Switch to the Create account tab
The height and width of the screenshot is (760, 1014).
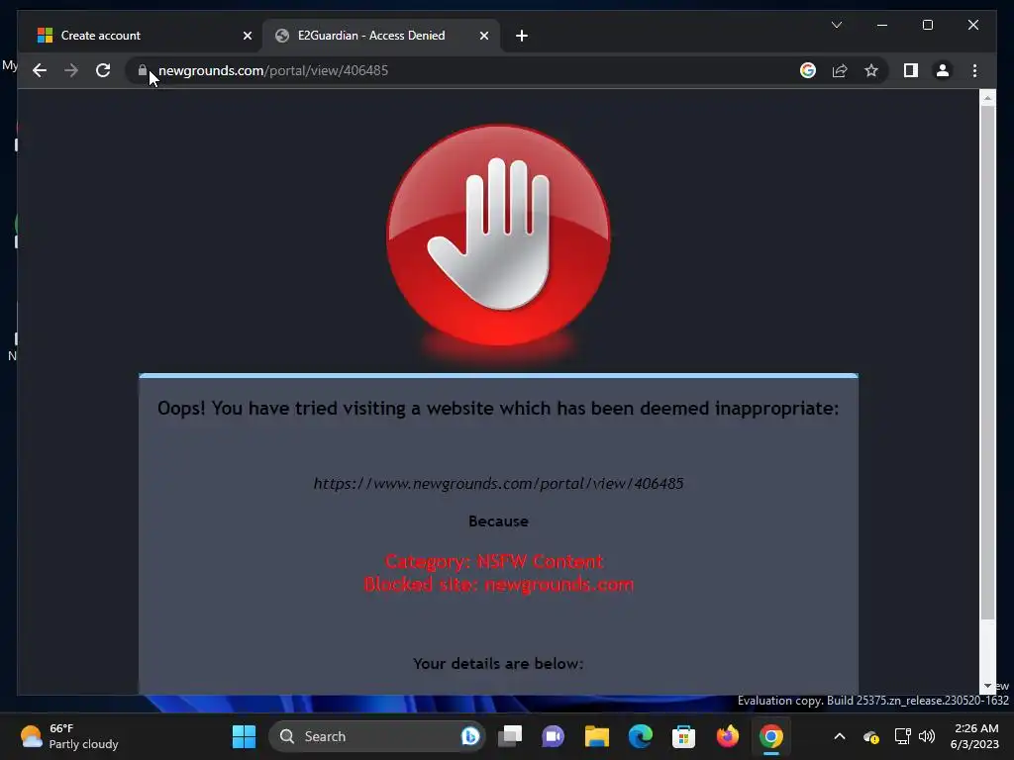coord(143,36)
